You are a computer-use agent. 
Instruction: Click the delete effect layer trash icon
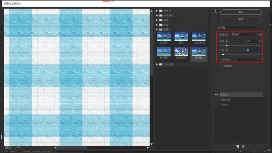pyautogui.click(x=243, y=147)
